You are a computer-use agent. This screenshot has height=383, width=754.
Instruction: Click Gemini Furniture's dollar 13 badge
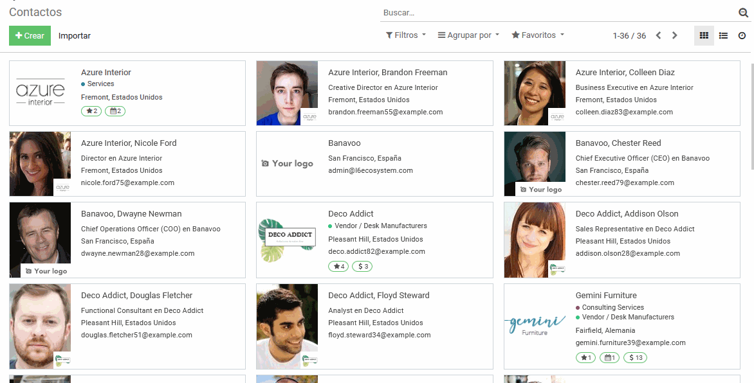tap(635, 357)
